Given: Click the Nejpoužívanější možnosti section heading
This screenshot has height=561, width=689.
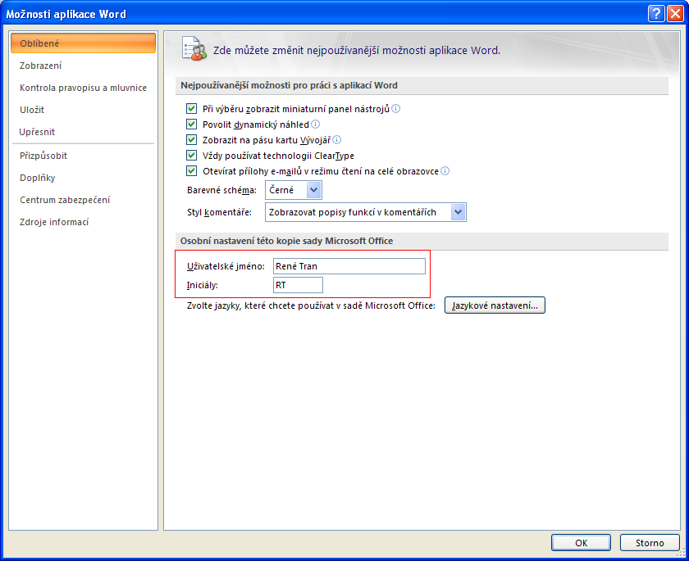Looking at the screenshot, I should coord(289,85).
